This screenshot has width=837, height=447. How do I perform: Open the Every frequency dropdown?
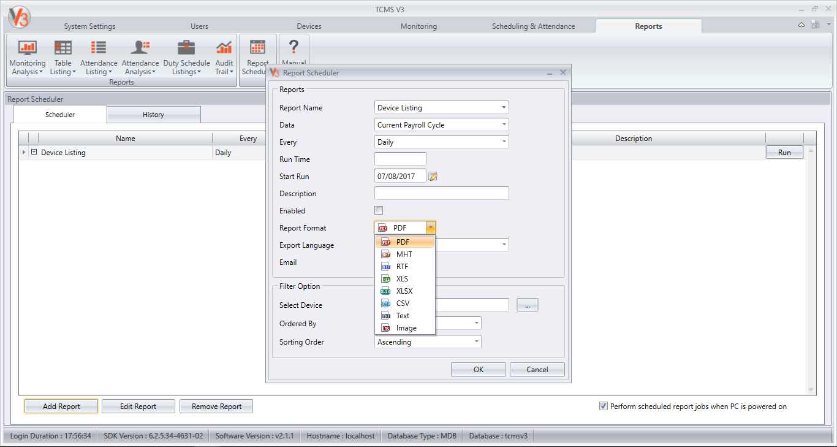504,142
